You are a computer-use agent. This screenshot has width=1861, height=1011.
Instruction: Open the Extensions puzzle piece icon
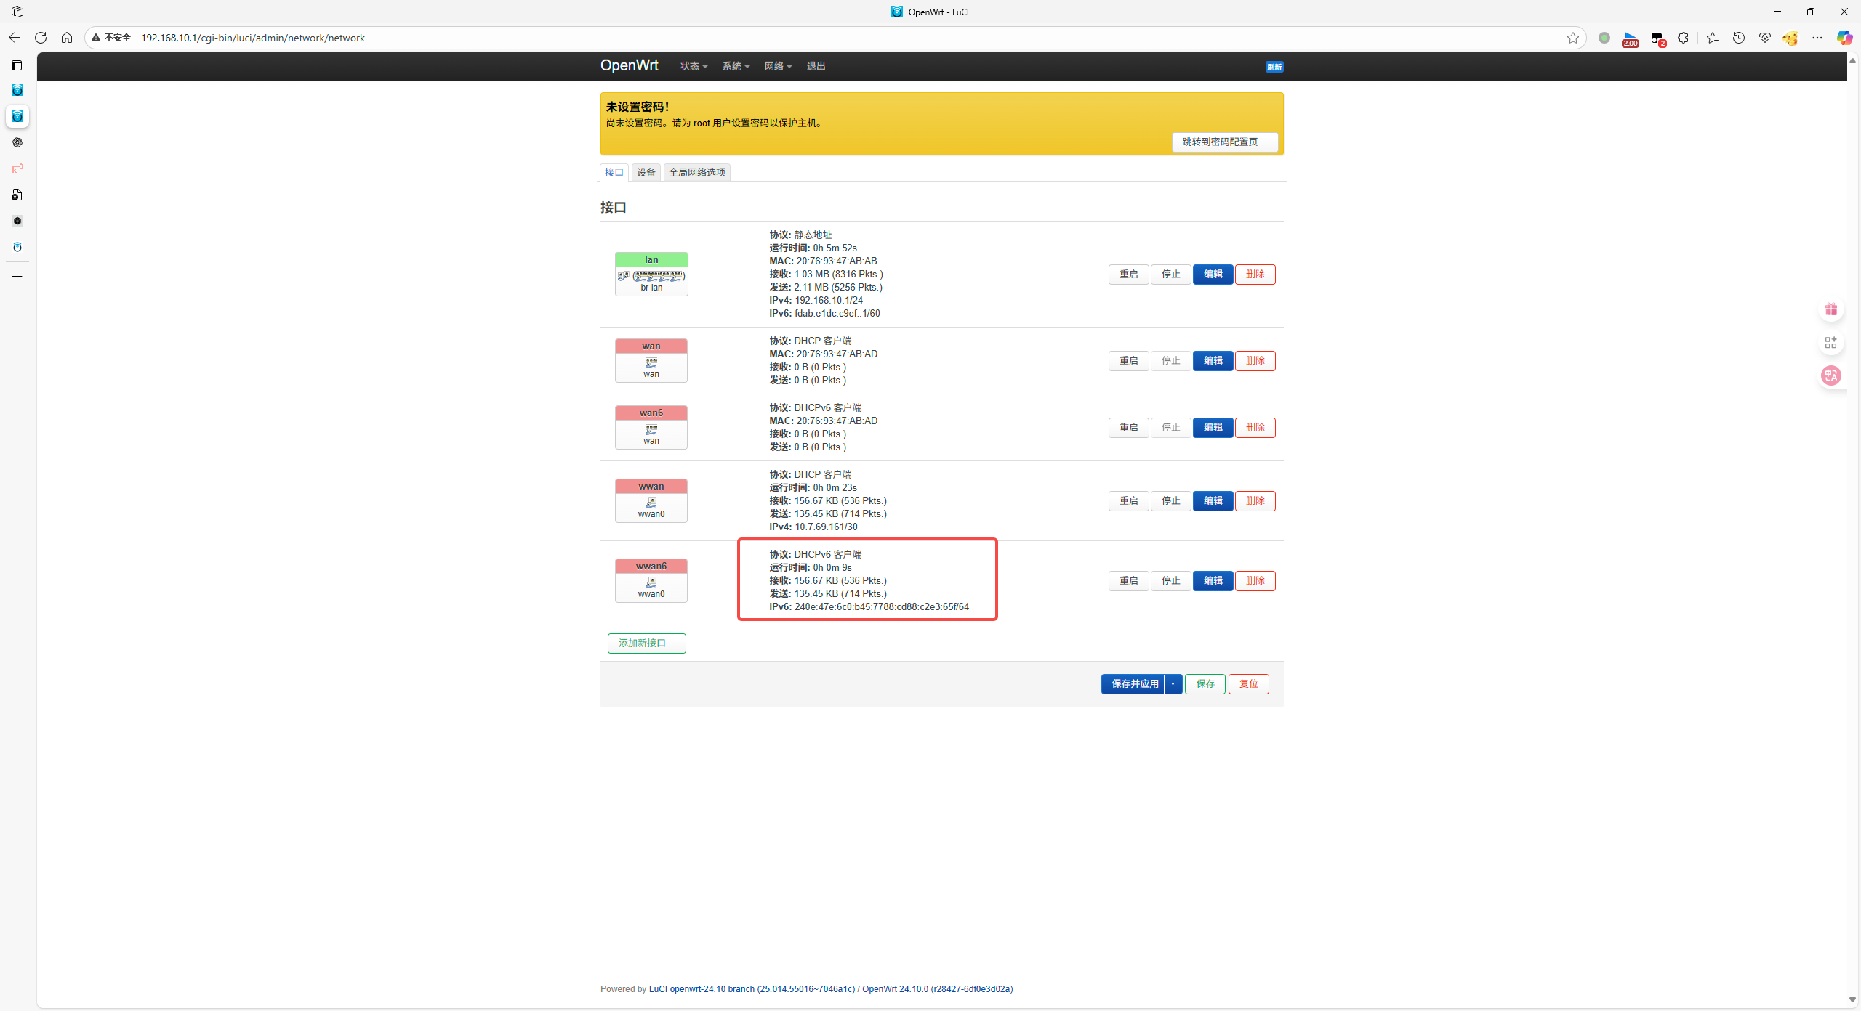[1684, 38]
